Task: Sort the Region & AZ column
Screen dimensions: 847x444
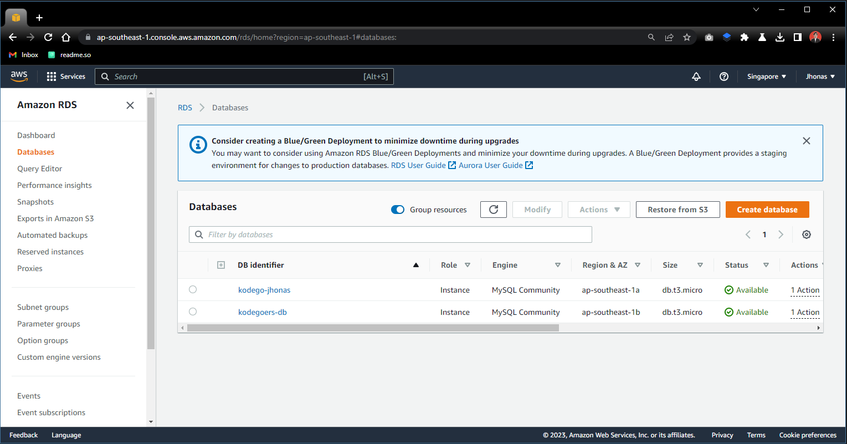Action: [x=638, y=265]
